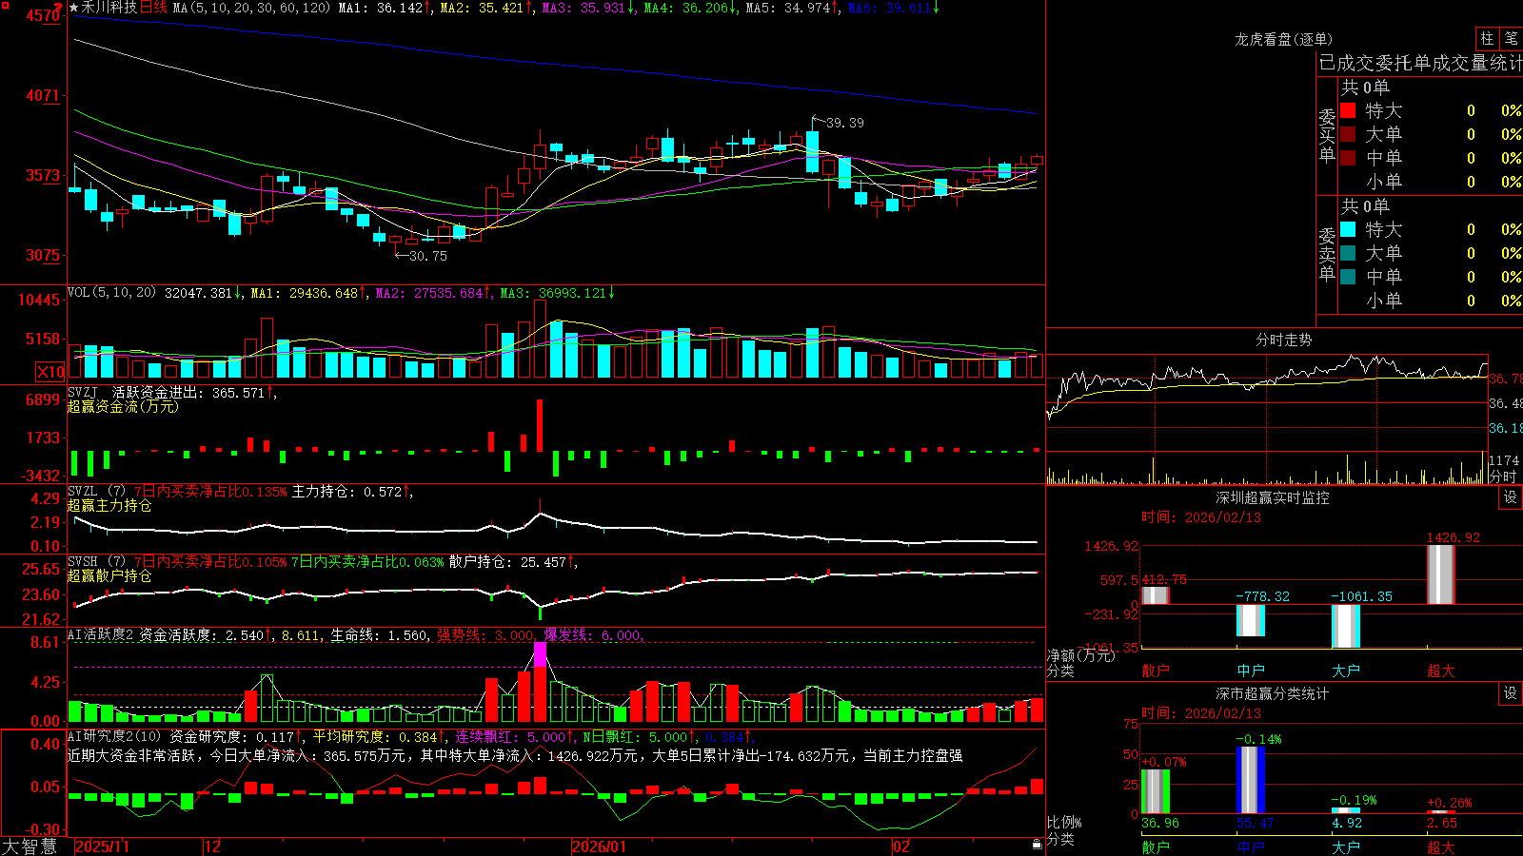Image resolution: width=1523 pixels, height=856 pixels.
Task: Click the 委卖单 section label
Action: click(1327, 254)
